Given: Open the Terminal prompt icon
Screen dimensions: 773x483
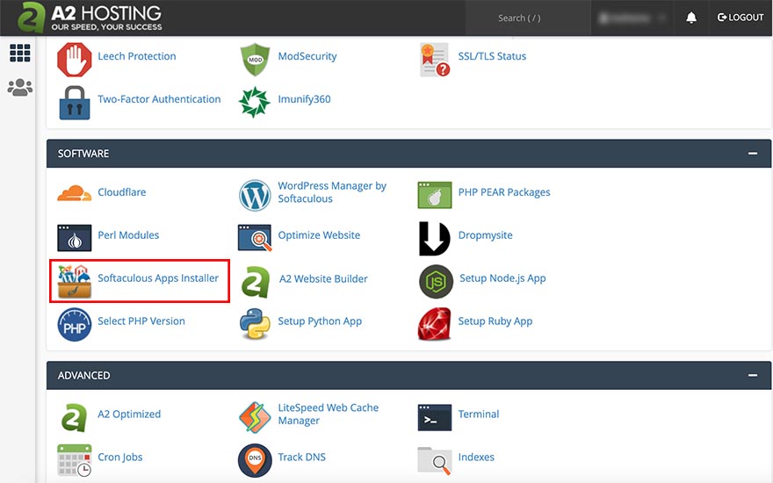Looking at the screenshot, I should pyautogui.click(x=435, y=417).
